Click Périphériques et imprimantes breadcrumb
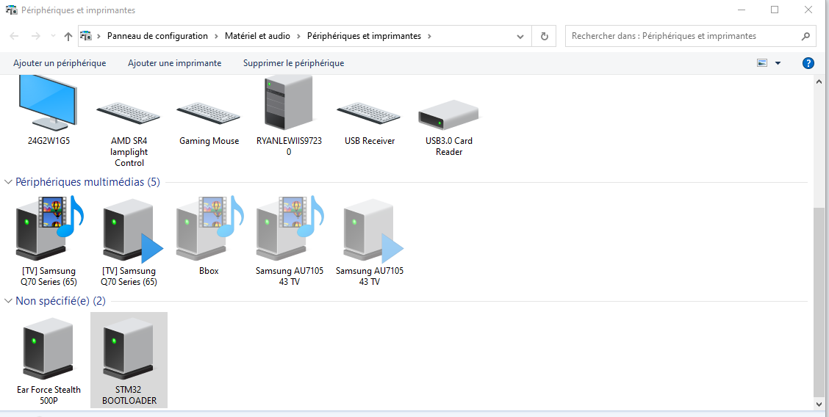Screen dimensions: 829x417 coord(365,36)
